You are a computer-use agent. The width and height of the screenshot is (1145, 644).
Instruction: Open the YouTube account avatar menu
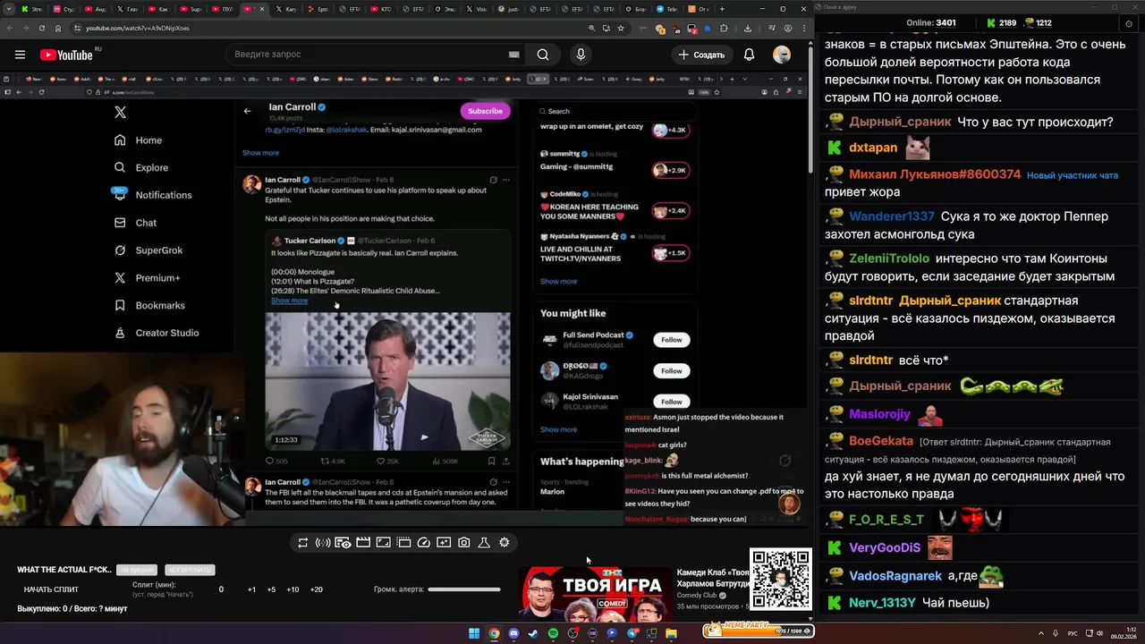click(782, 55)
